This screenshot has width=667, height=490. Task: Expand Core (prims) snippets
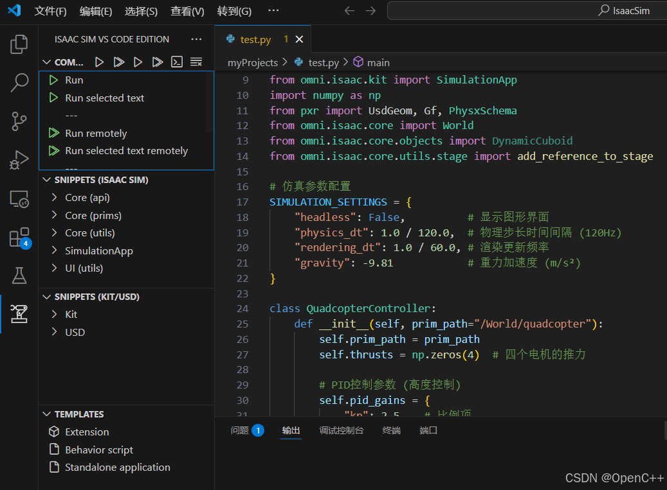tap(54, 215)
